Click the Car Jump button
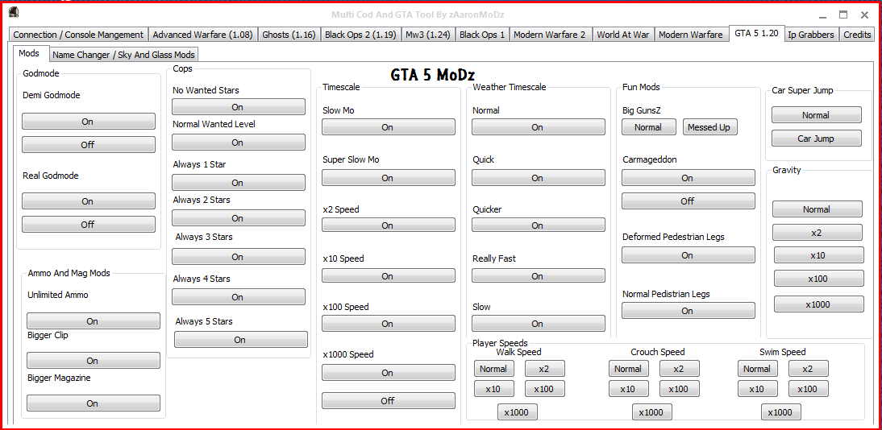The height and width of the screenshot is (430, 882). coord(817,138)
